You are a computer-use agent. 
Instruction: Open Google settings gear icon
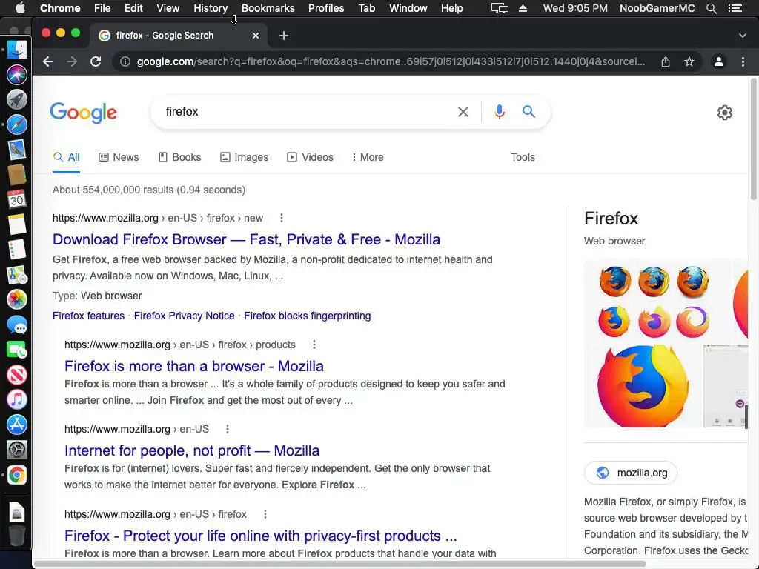[725, 113]
